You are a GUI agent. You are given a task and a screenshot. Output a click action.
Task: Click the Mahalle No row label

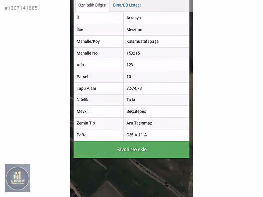(x=87, y=53)
